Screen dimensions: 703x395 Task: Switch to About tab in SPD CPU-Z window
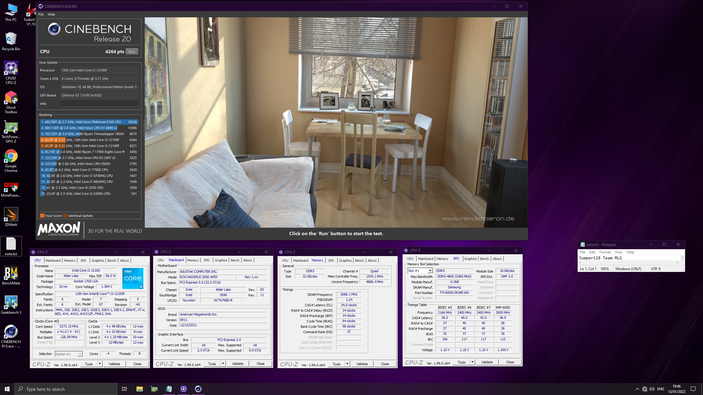(x=497, y=259)
